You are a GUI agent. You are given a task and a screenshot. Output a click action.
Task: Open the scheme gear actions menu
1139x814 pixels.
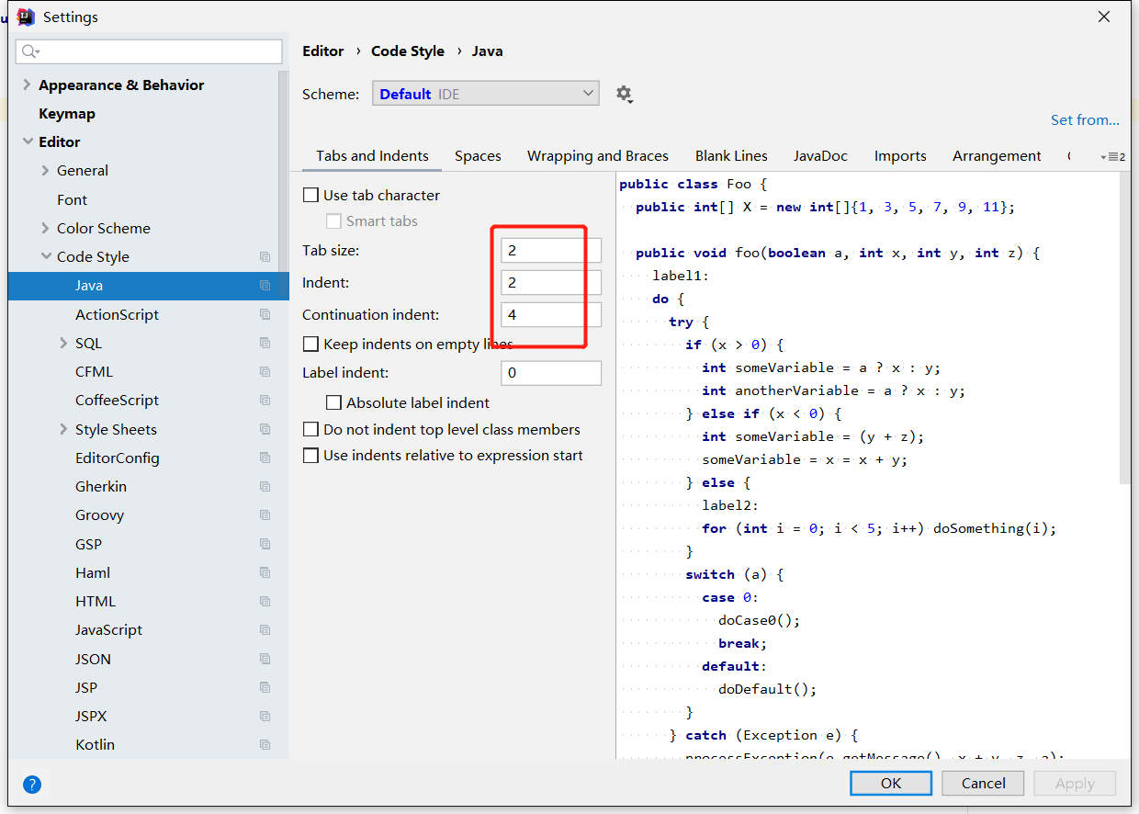coord(625,94)
